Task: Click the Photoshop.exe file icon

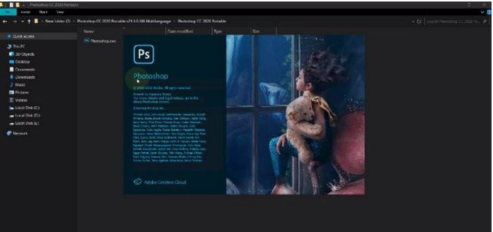Action: pos(87,41)
